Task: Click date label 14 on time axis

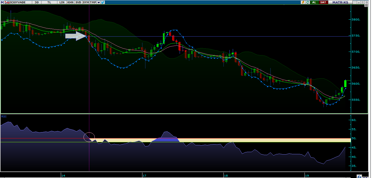Action: pyautogui.click(x=63, y=175)
